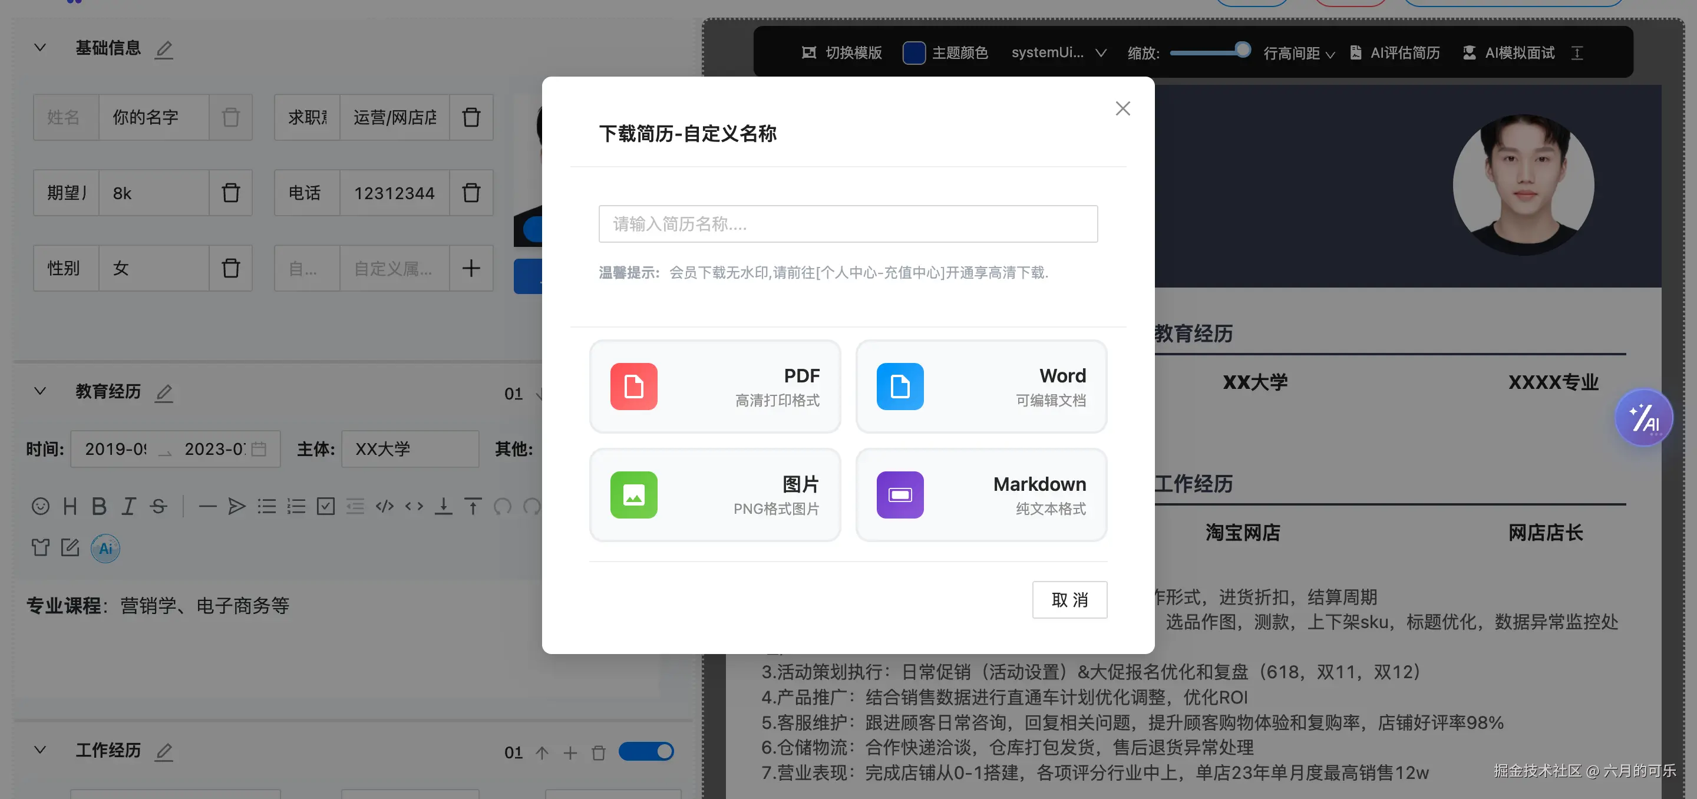Image resolution: width=1697 pixels, height=799 pixels.
Task: Choose PDF as the download format
Action: point(715,386)
